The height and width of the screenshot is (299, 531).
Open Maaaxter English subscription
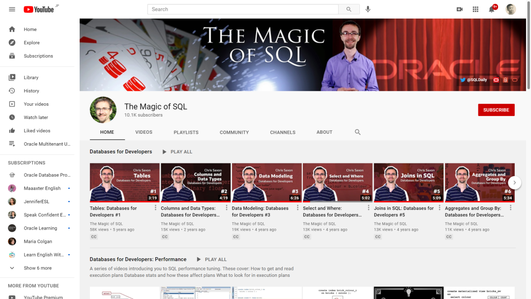[37, 188]
